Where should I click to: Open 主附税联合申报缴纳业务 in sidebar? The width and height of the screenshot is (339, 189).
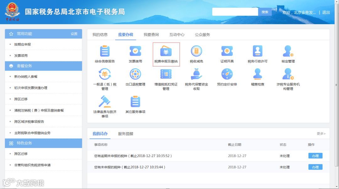pyautogui.click(x=32, y=133)
